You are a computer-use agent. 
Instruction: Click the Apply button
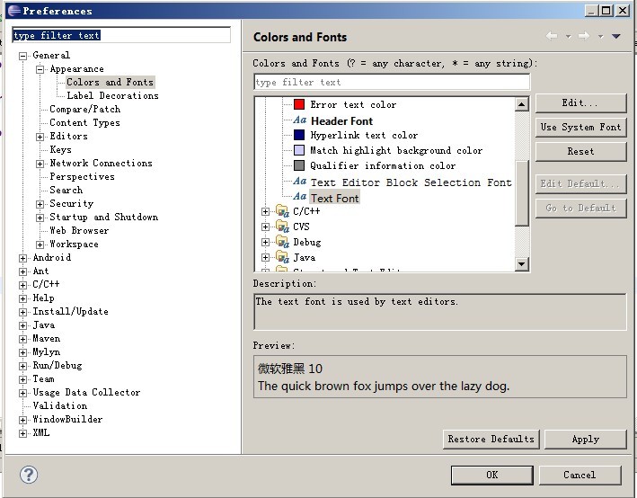pos(586,439)
